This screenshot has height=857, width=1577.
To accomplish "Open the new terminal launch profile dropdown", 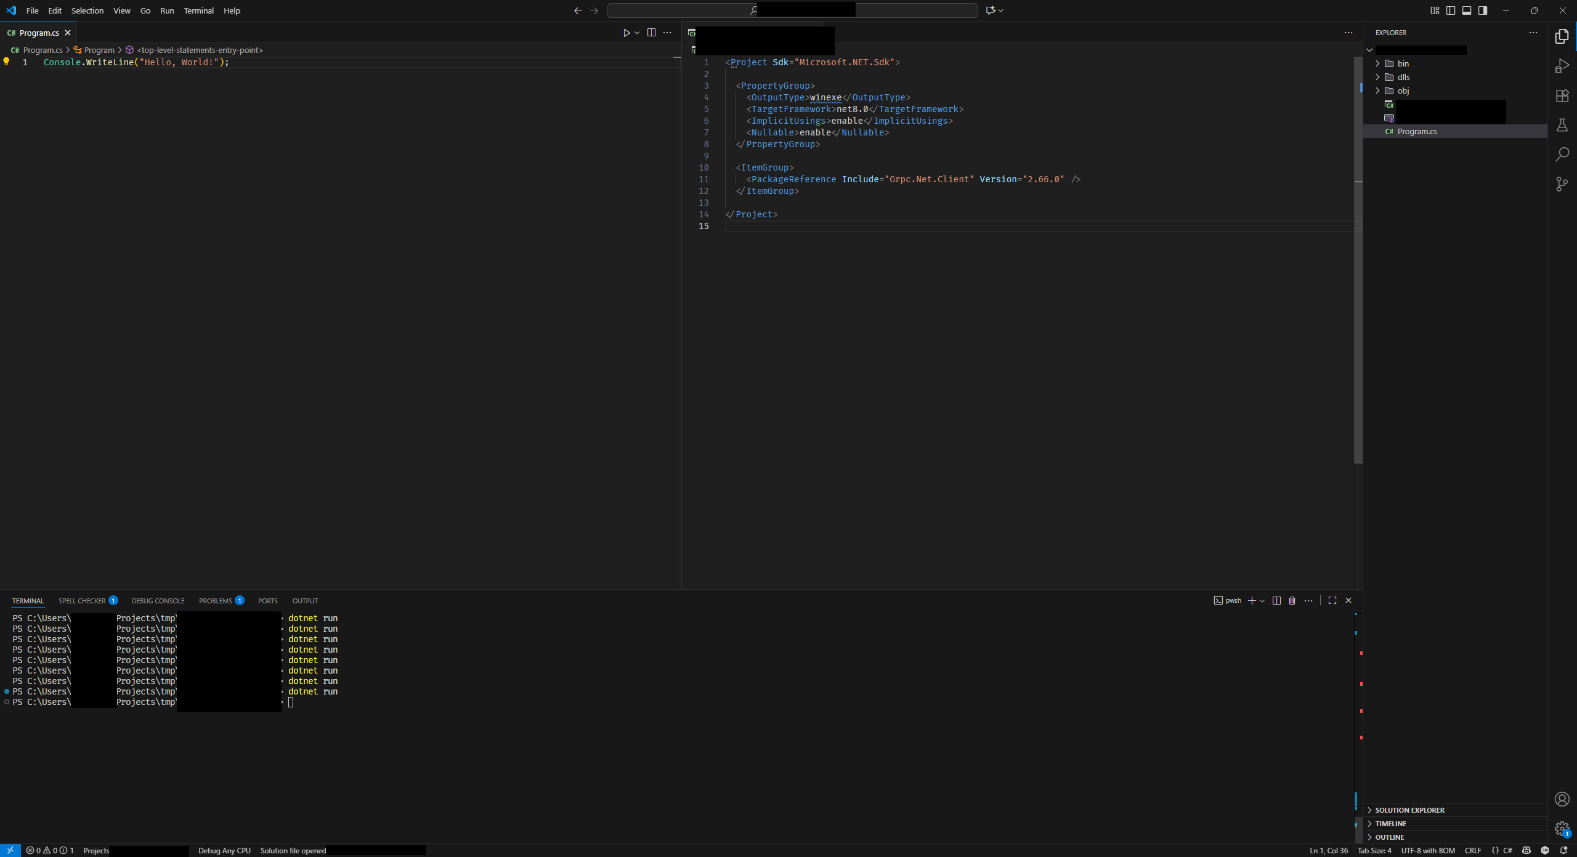I will (1262, 600).
